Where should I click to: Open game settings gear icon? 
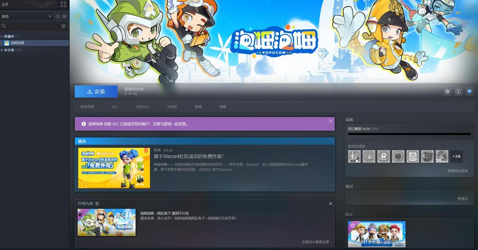447,92
